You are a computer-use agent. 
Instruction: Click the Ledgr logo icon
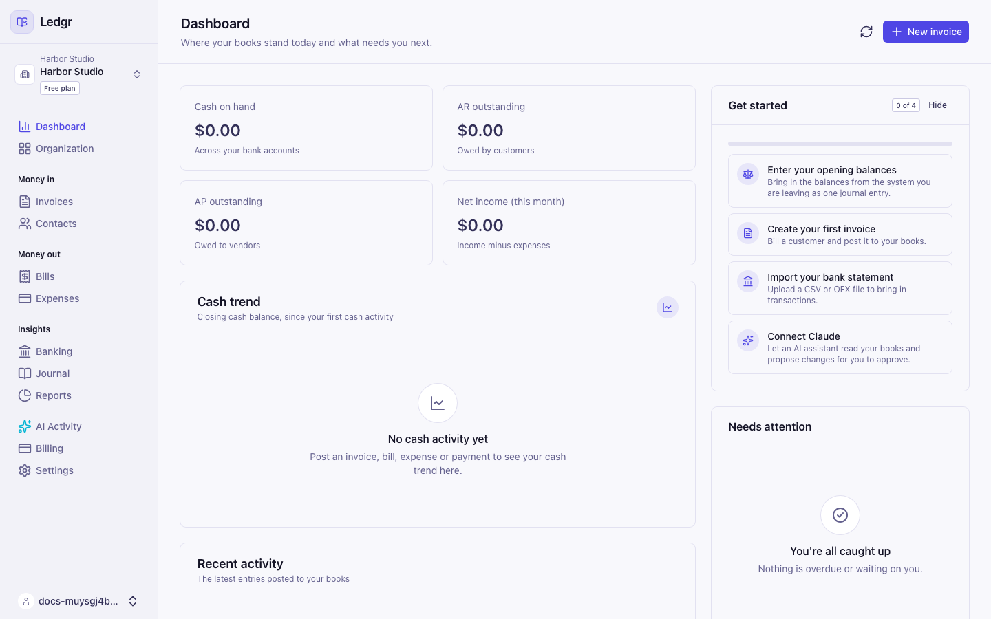click(22, 22)
